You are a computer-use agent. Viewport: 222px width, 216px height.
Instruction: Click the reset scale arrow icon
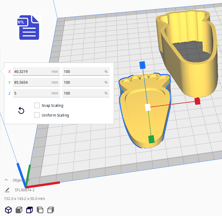[x=21, y=110]
